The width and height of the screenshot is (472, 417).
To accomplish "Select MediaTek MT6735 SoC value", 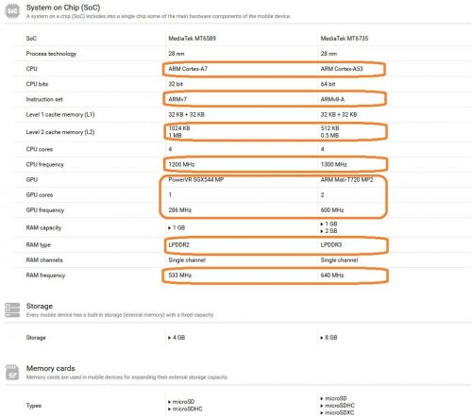I will (345, 39).
